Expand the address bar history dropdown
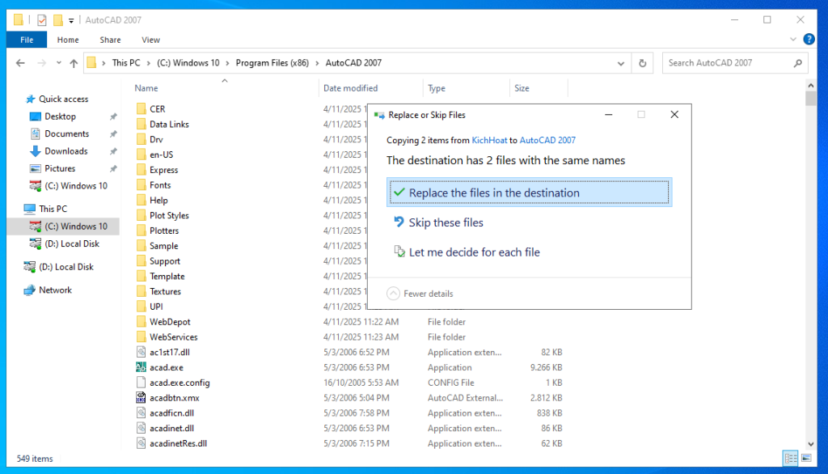The image size is (828, 474). pyautogui.click(x=621, y=63)
